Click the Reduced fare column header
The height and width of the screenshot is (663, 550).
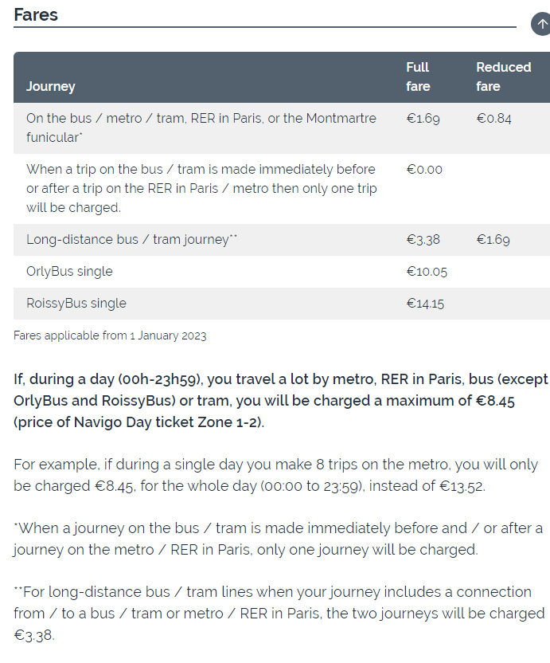[504, 76]
